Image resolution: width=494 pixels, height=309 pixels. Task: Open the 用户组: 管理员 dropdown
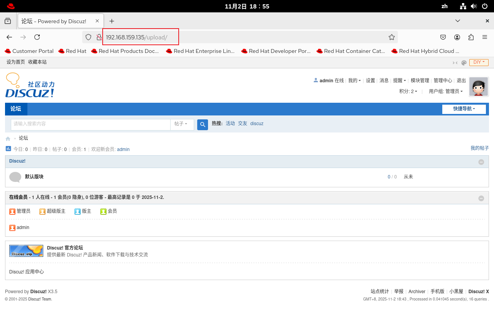pos(446,91)
